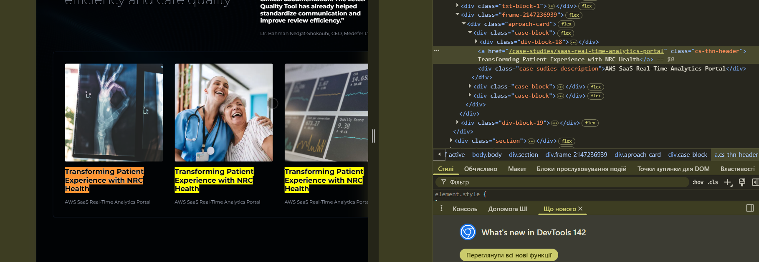
Task: Open the Властивості tab
Action: pyautogui.click(x=737, y=169)
